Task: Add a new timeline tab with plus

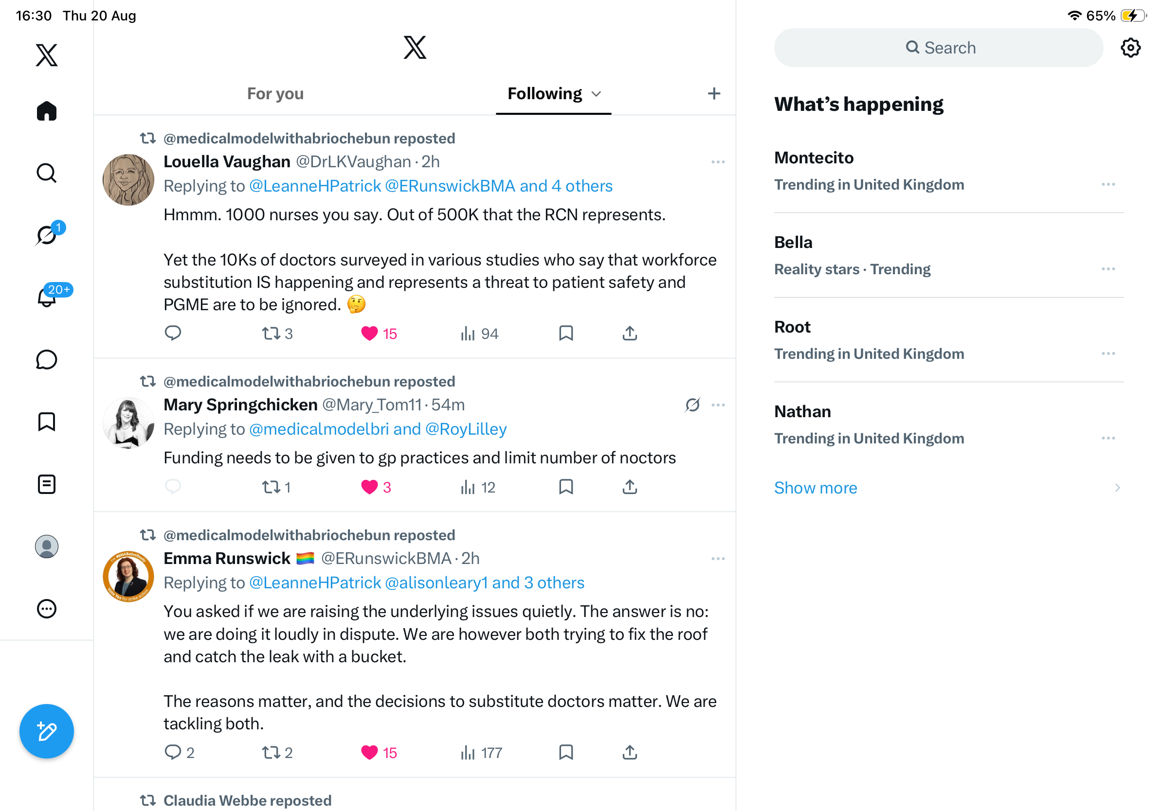Action: 713,93
